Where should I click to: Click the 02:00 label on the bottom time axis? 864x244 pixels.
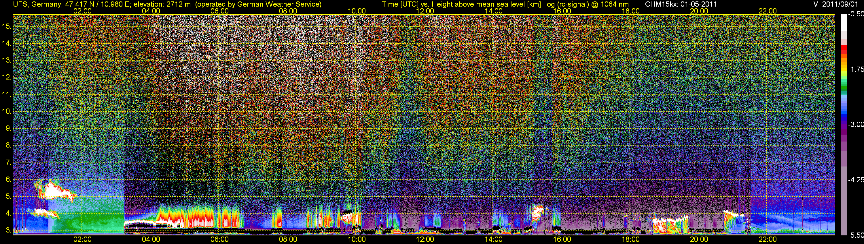click(x=82, y=239)
